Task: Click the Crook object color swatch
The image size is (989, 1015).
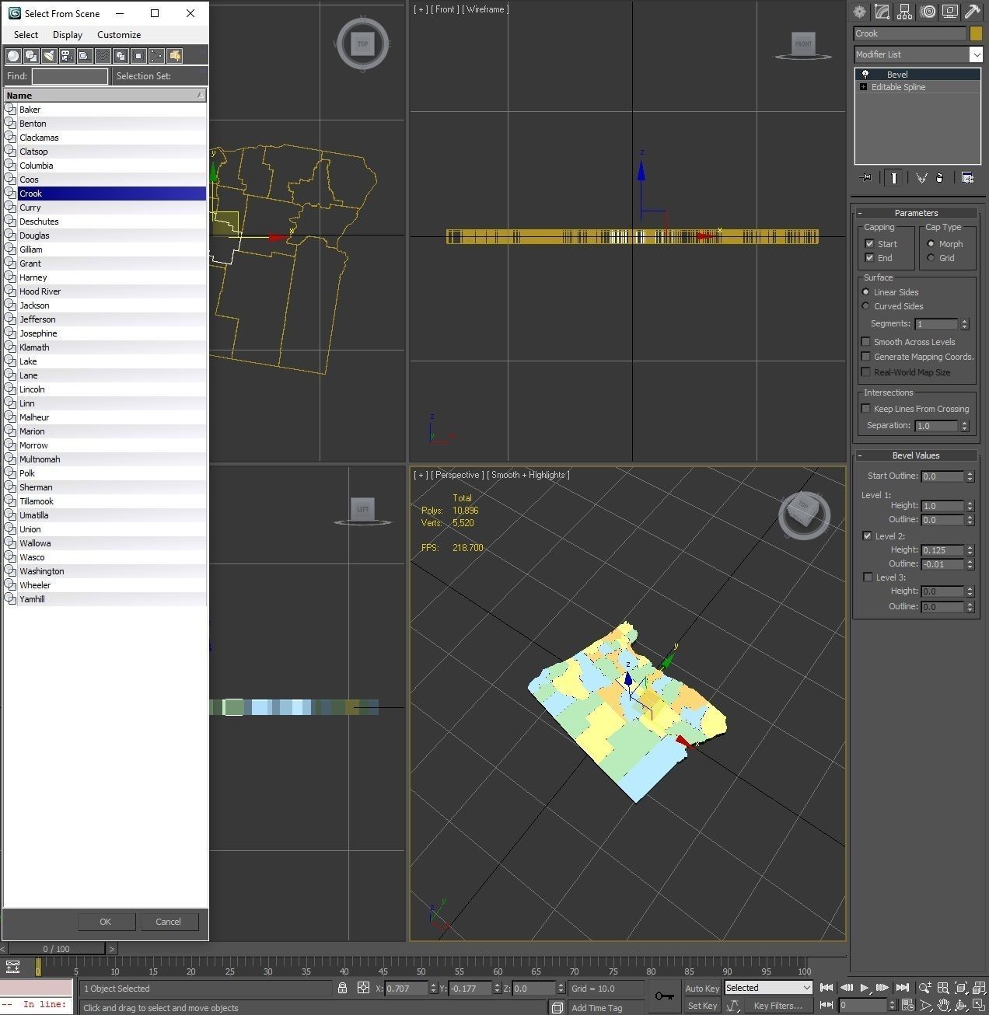Action: [x=976, y=33]
